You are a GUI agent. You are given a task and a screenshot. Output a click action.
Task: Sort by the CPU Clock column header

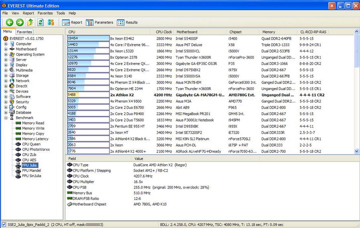tap(162, 32)
